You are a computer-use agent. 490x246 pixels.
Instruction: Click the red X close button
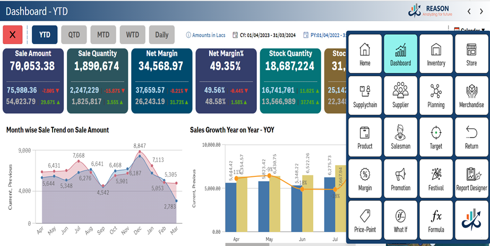click(x=13, y=35)
